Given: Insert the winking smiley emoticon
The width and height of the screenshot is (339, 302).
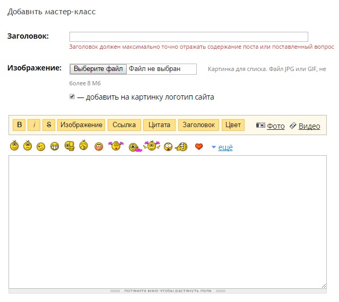Looking at the screenshot, I should click(x=41, y=147).
